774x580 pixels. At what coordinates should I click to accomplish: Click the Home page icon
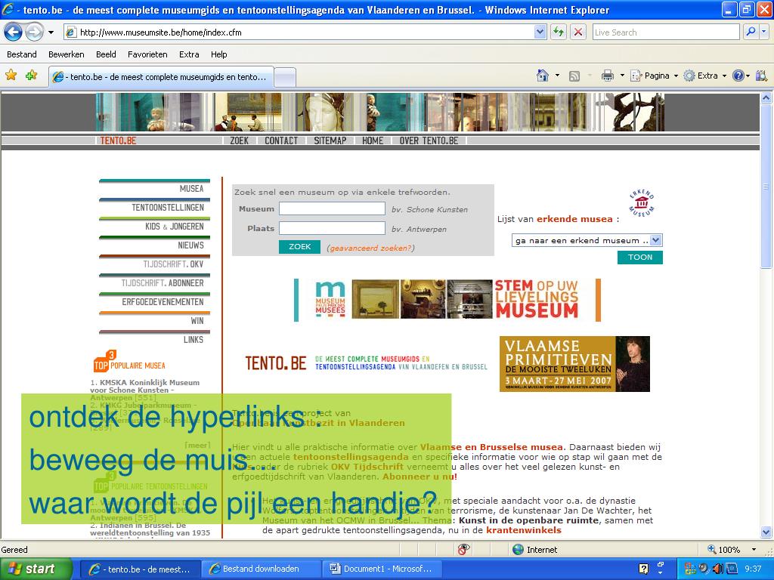point(543,76)
